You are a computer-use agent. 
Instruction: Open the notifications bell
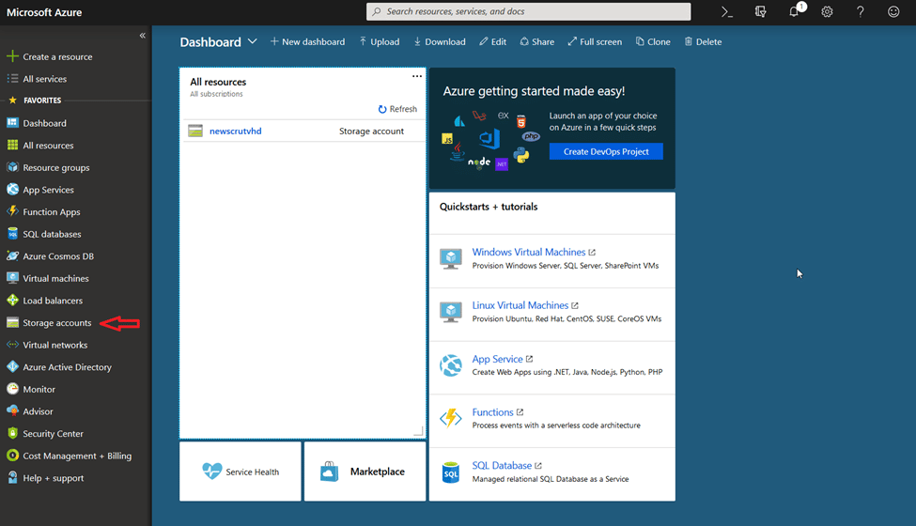click(x=795, y=11)
